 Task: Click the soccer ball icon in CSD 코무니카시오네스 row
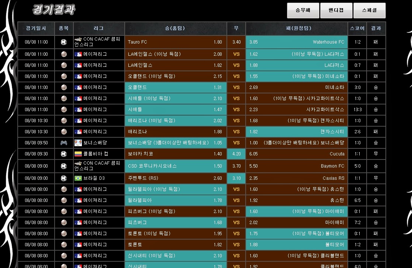point(64,166)
